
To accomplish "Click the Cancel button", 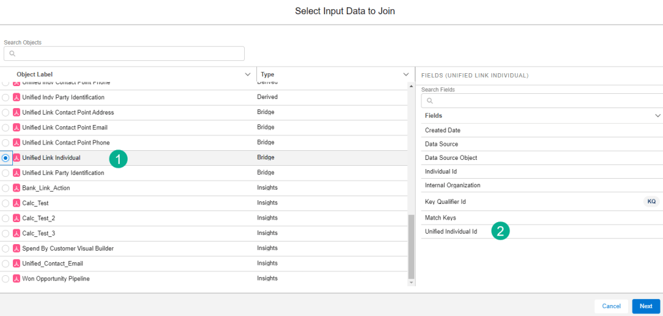I will pyautogui.click(x=611, y=306).
